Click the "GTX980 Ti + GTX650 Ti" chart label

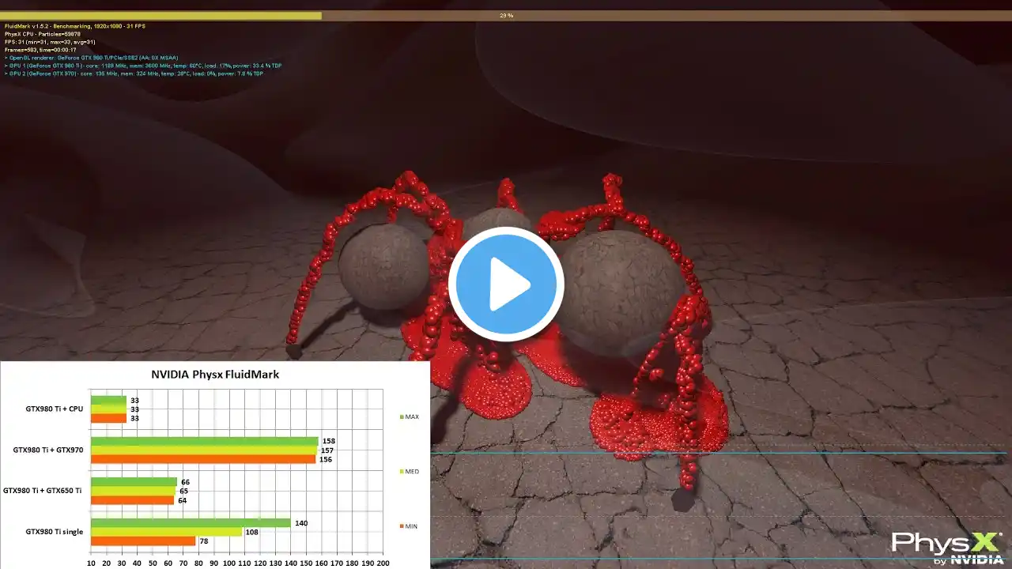tap(43, 491)
